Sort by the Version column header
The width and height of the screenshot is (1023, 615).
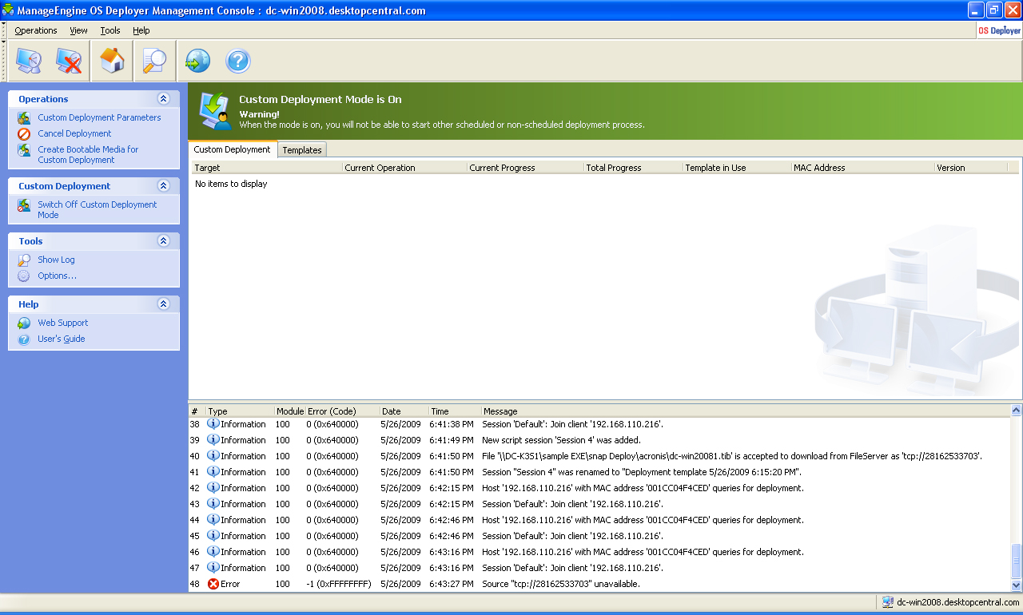(x=971, y=168)
